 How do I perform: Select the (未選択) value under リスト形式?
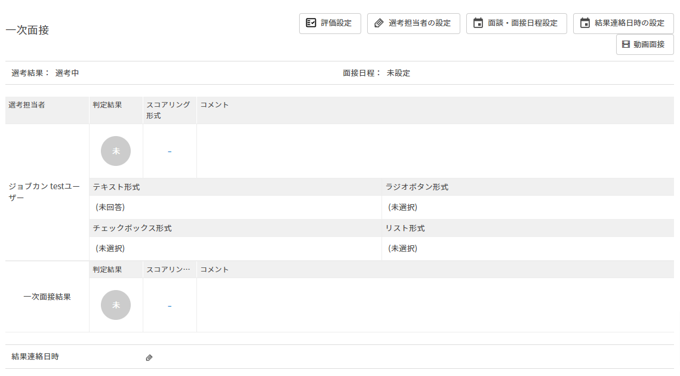click(x=403, y=248)
